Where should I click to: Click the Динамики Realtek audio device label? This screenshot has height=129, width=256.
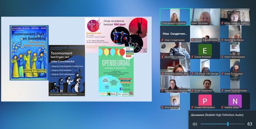coord(217,115)
